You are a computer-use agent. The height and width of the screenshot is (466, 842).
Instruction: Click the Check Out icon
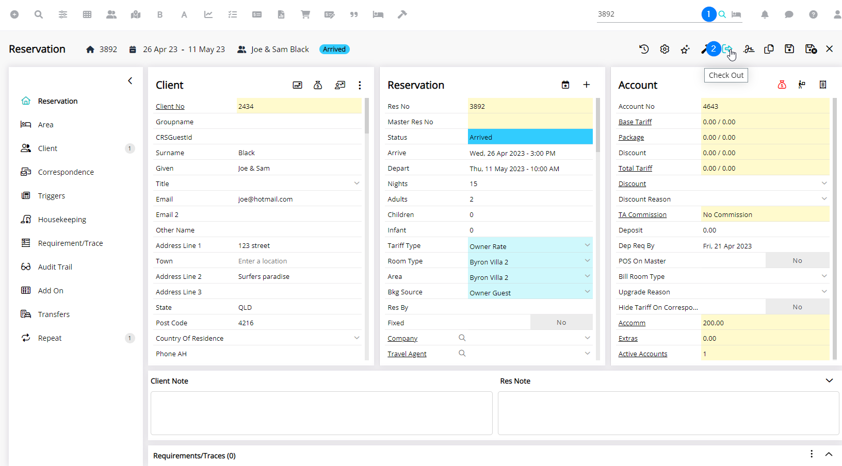coord(727,49)
